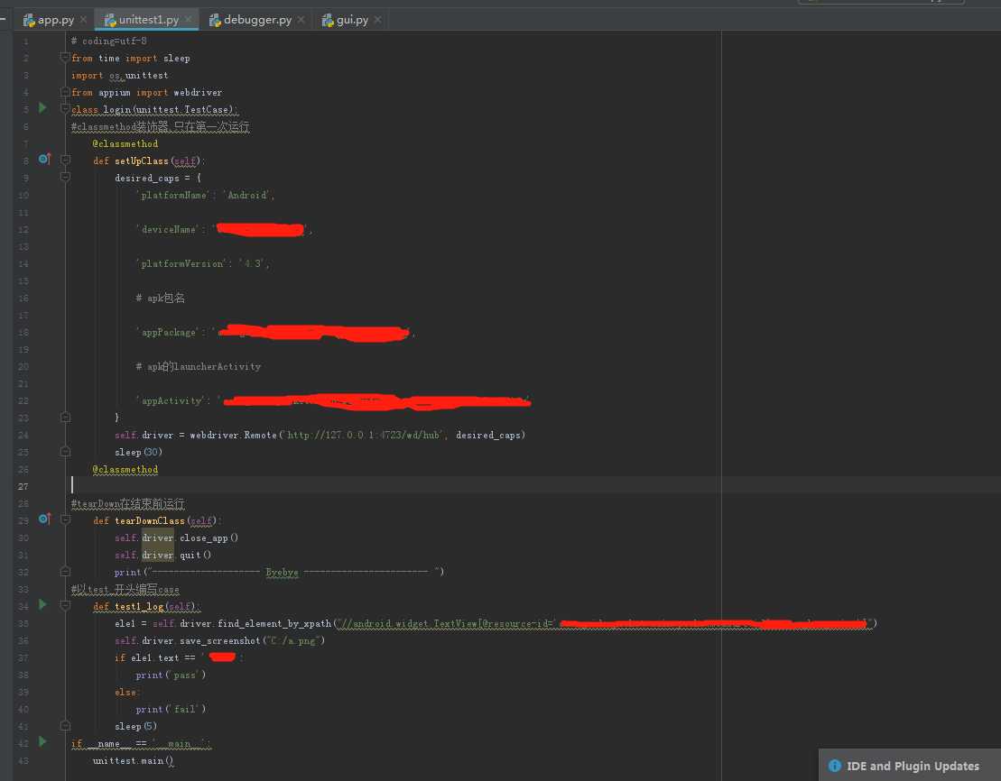Collapse setUpClass method fold marker
The image size is (1001, 781).
click(65, 160)
